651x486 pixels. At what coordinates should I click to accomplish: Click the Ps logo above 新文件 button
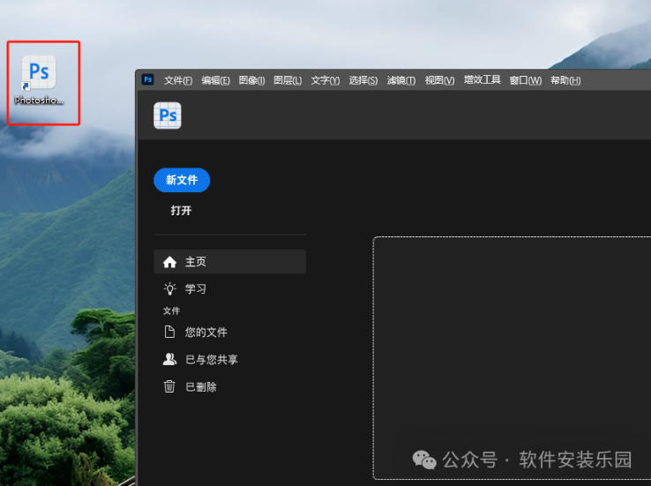[168, 116]
